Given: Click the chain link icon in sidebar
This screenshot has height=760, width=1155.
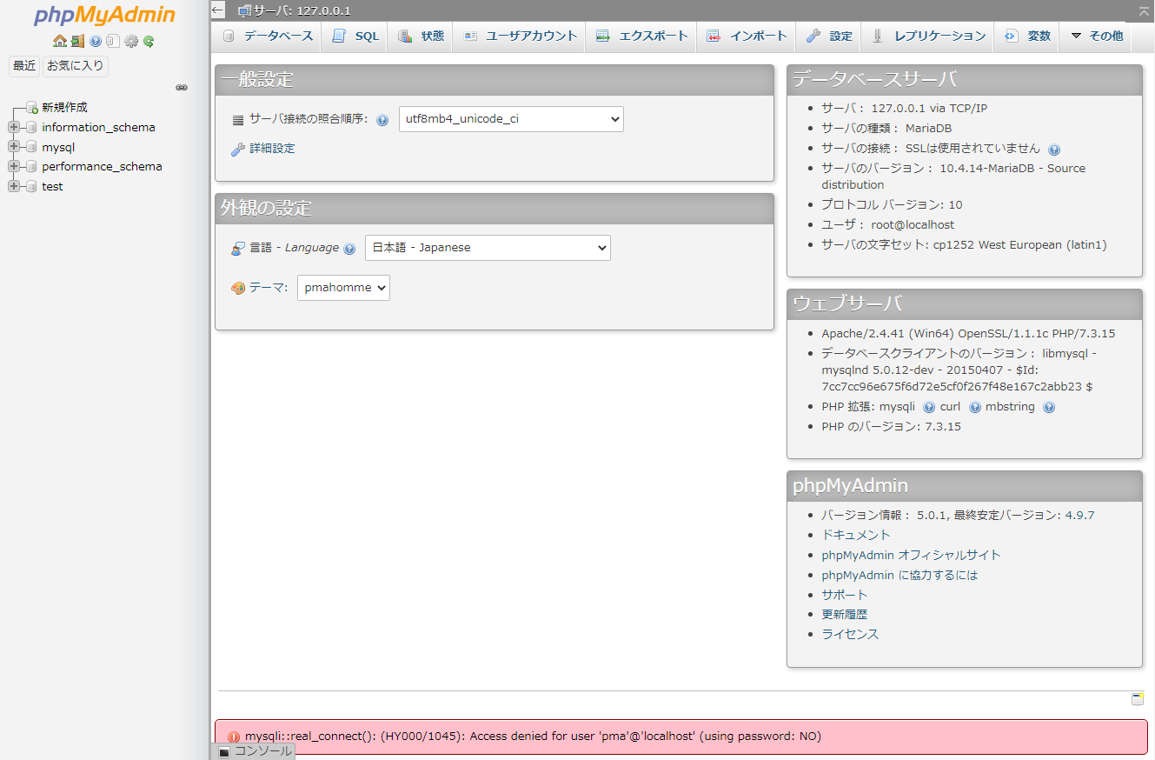Looking at the screenshot, I should point(182,88).
